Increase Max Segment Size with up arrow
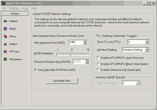The width and height of the screenshot is (157, 110). 85,41
